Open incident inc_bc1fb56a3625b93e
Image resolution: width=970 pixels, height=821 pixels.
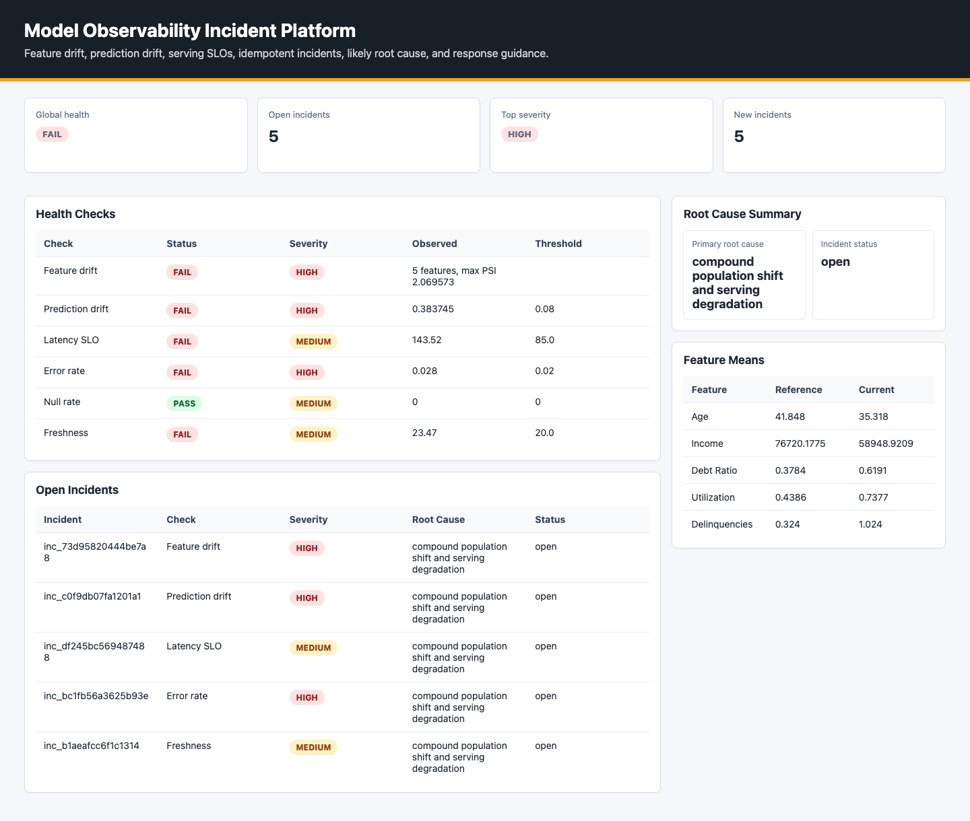click(96, 696)
